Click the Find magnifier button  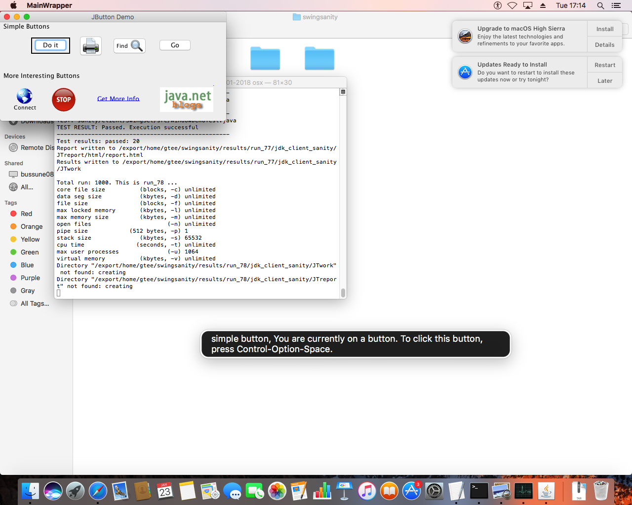pos(129,46)
